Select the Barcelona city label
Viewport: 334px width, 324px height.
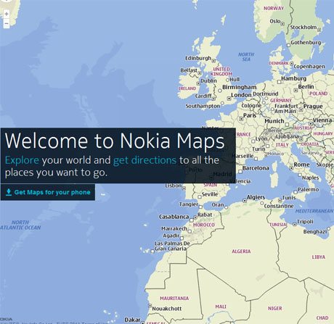(x=256, y=168)
